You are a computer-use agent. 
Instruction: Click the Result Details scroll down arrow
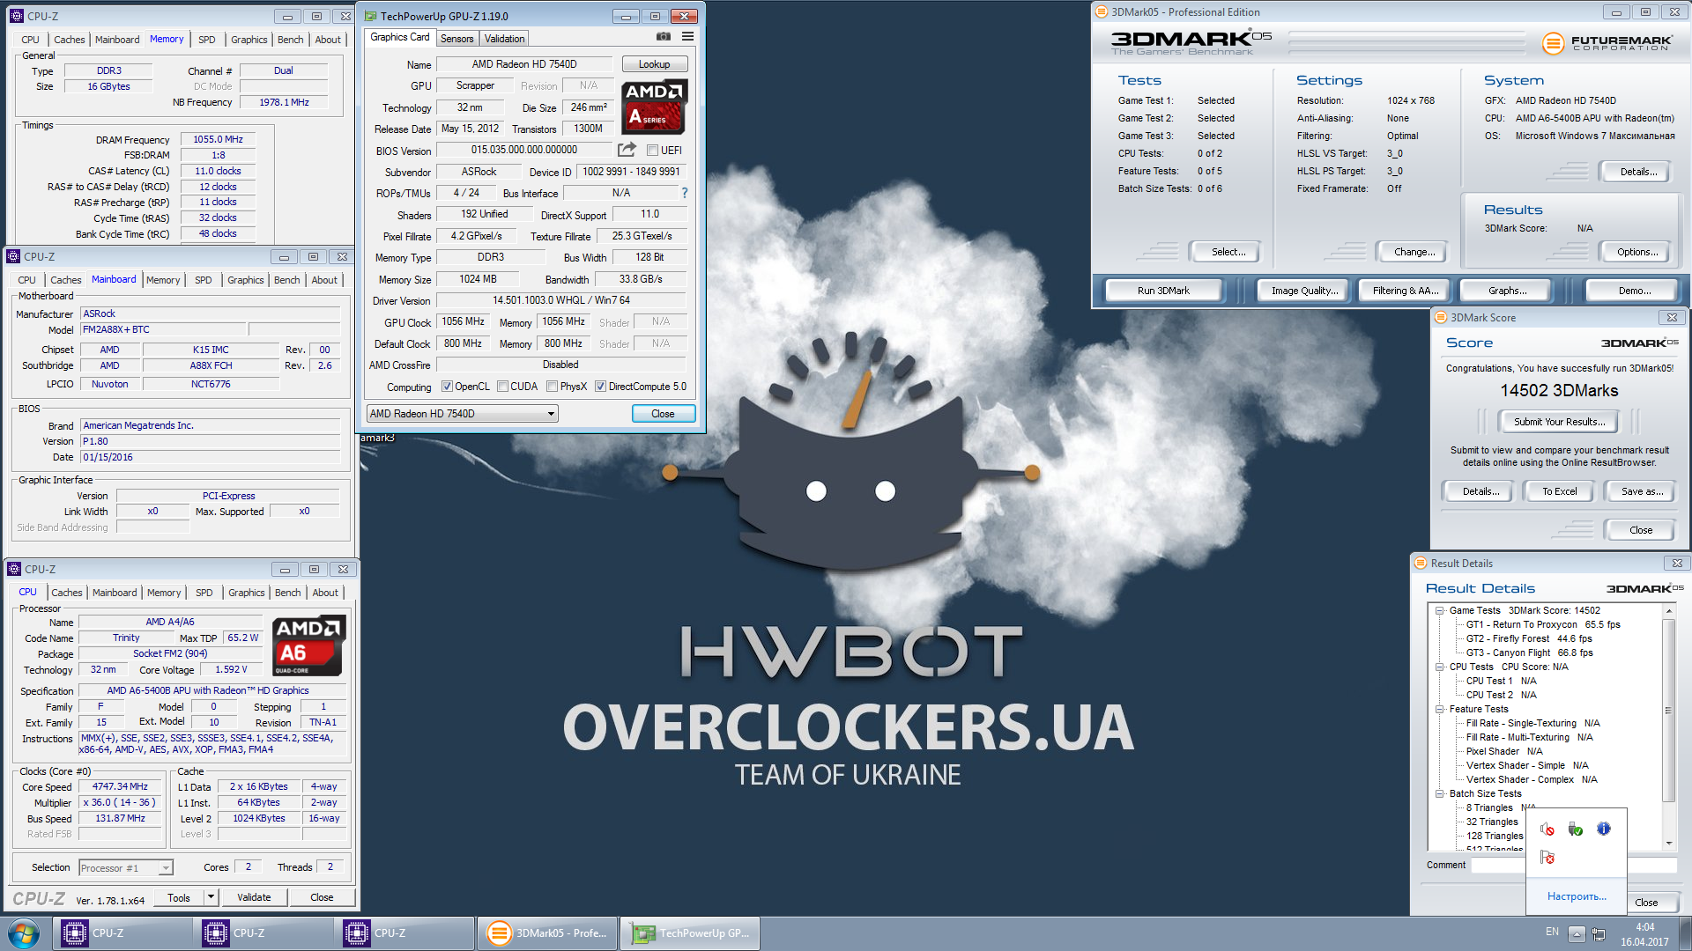coord(1667,844)
